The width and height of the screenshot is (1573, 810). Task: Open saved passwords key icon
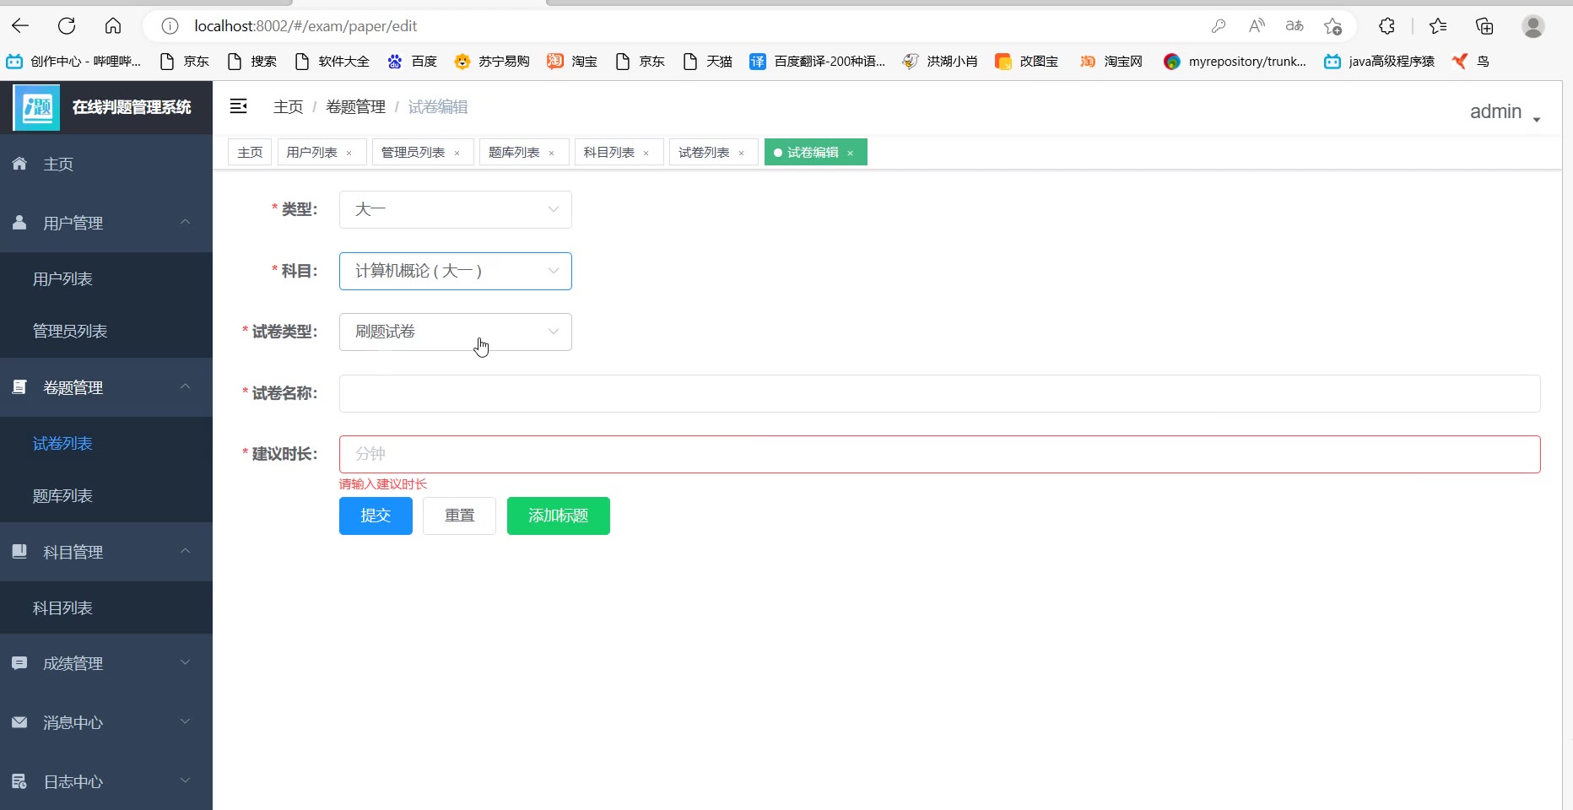coord(1218,26)
